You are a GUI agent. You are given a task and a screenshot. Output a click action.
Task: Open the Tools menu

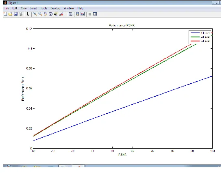[44, 9]
